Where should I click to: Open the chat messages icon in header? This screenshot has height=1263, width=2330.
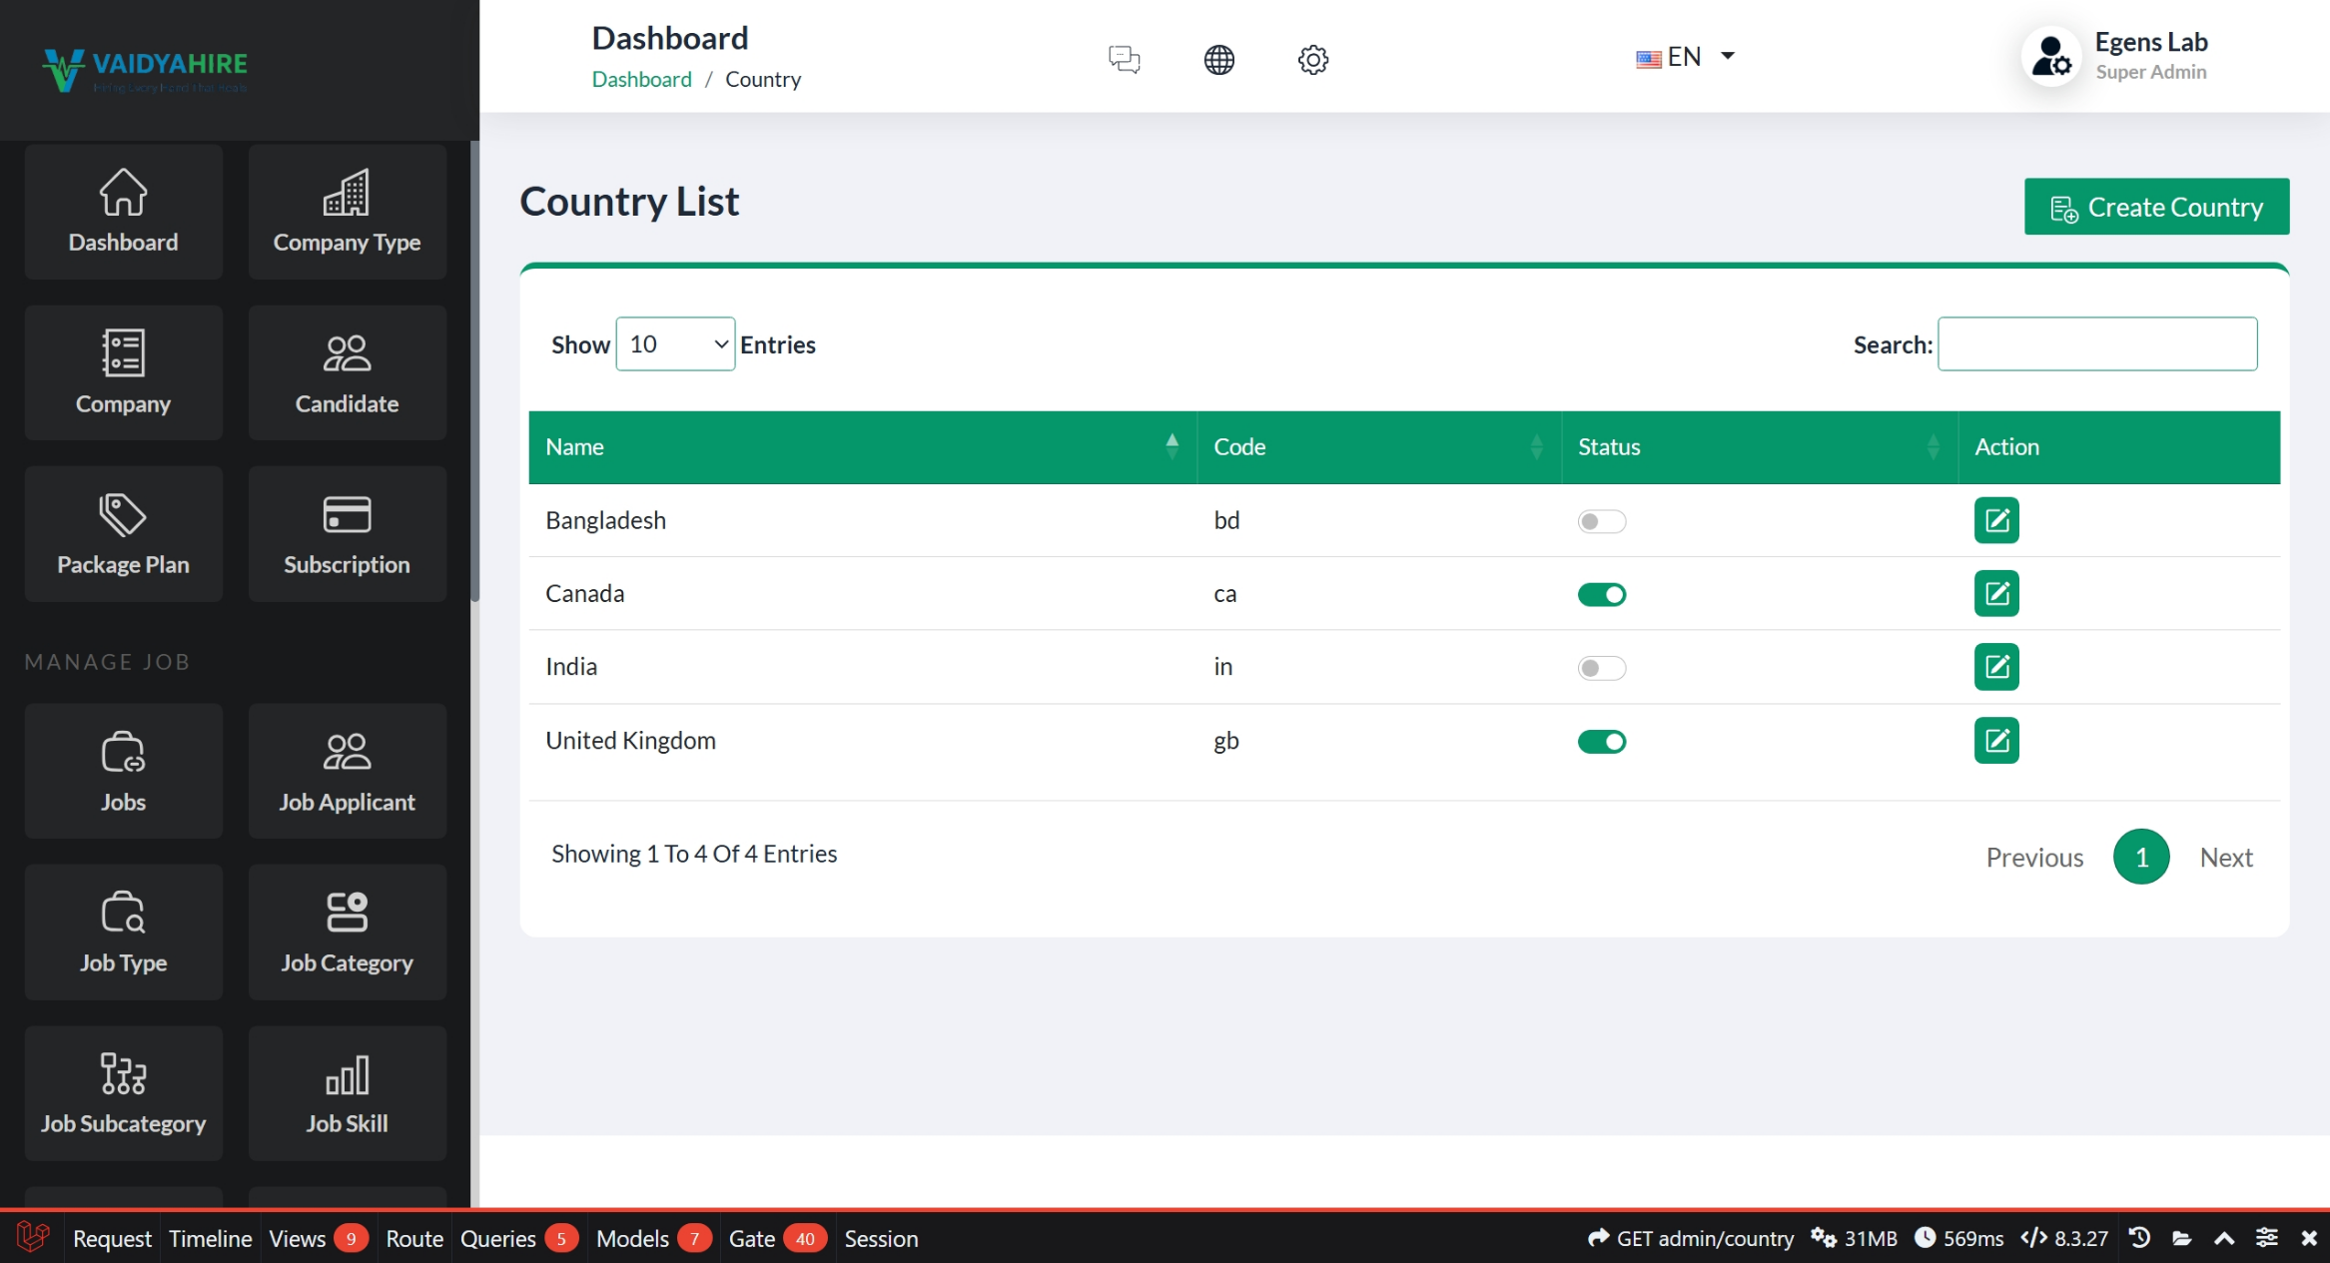1124,59
